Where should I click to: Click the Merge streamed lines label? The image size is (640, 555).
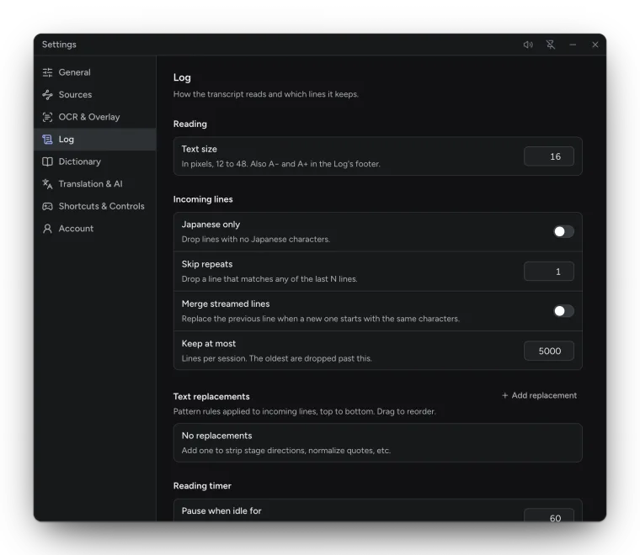click(226, 304)
